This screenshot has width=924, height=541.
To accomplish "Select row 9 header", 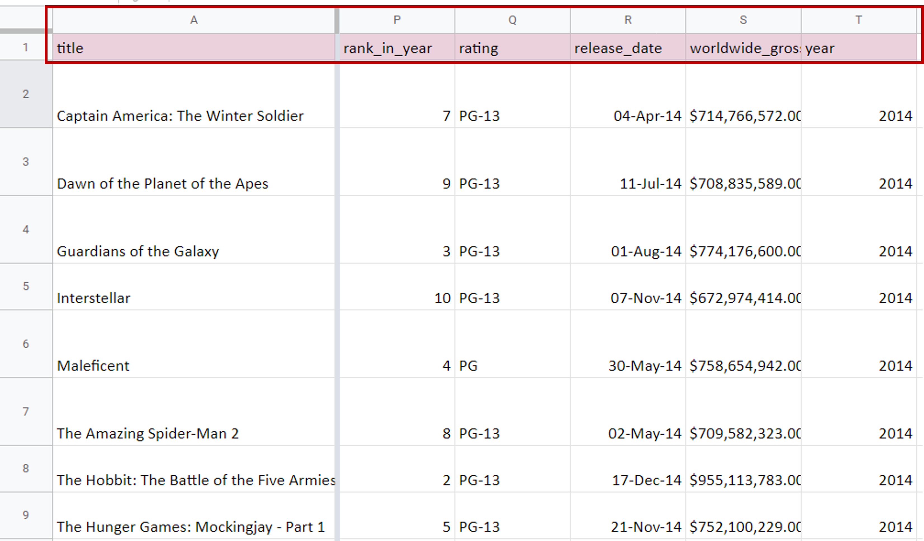I will tap(26, 515).
